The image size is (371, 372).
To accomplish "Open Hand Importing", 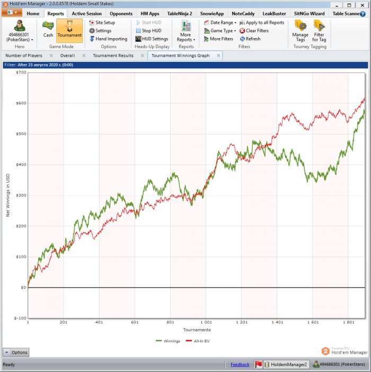I will point(108,39).
